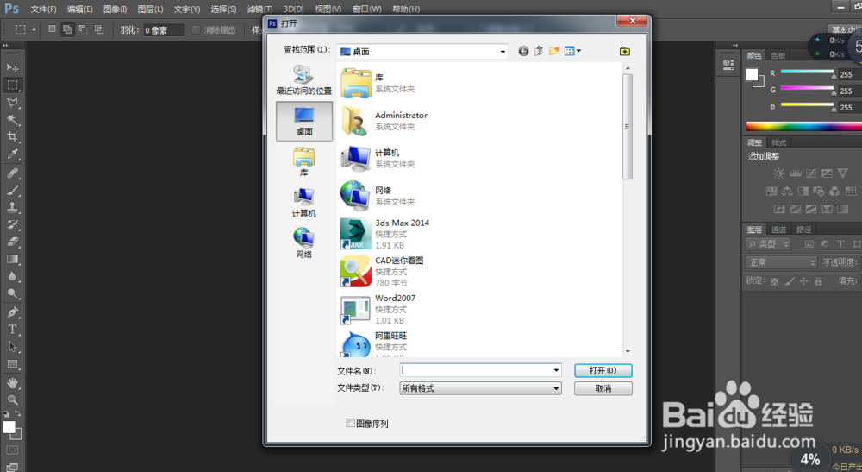The image size is (862, 472).
Task: Go to 库 in the places bar
Action: pyautogui.click(x=304, y=161)
